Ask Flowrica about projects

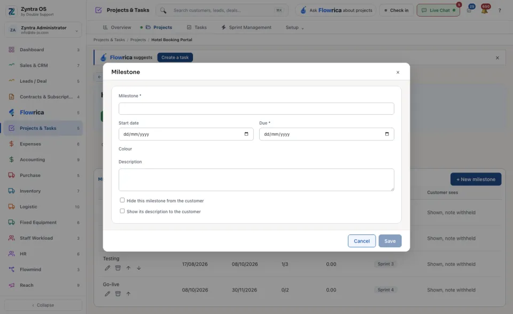336,10
